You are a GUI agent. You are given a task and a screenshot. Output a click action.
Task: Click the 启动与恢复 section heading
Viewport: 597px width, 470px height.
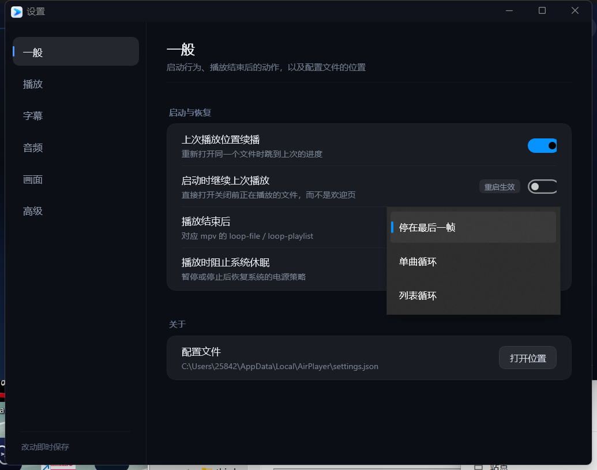coord(190,112)
